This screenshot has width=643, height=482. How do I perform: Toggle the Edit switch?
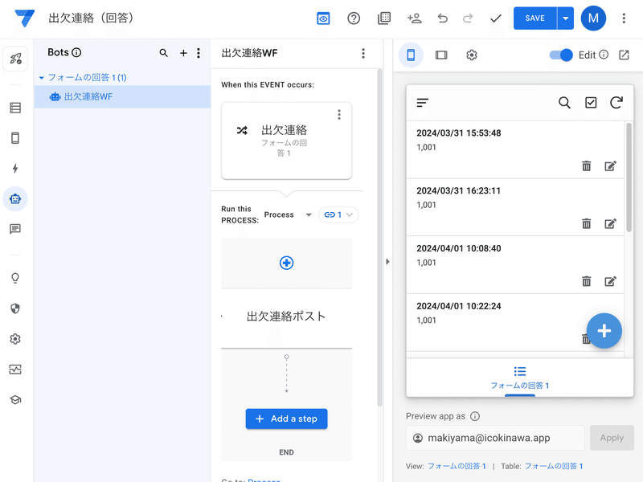point(561,55)
